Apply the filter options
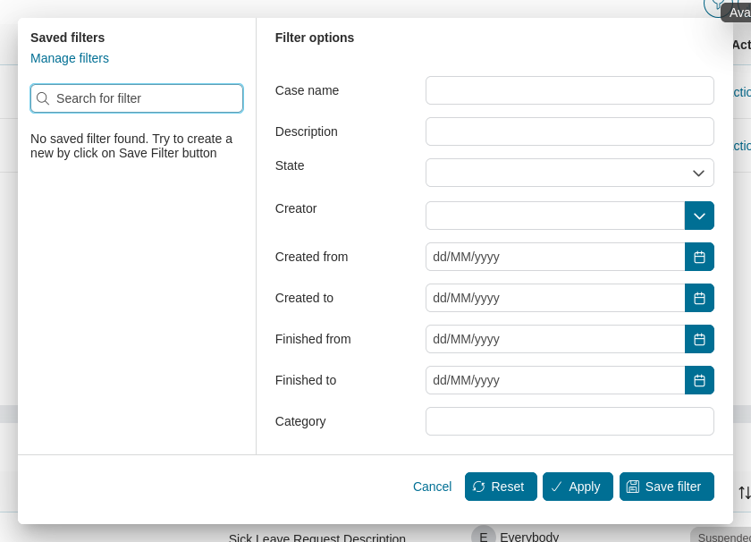Viewport: 751px width, 542px height. tap(578, 487)
